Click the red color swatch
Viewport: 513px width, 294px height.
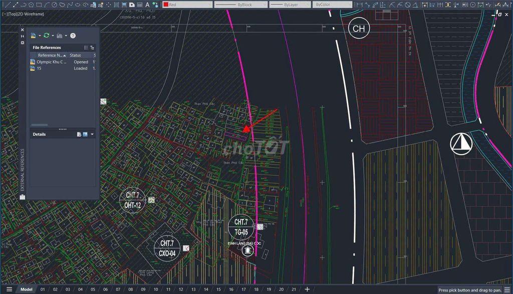pos(166,4)
